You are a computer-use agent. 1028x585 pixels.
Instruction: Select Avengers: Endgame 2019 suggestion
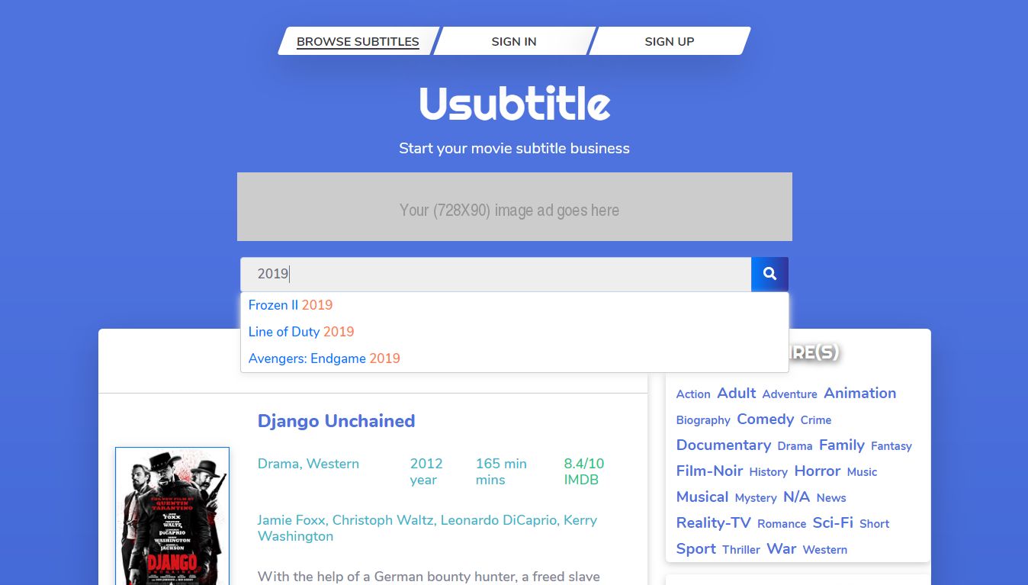tap(324, 358)
